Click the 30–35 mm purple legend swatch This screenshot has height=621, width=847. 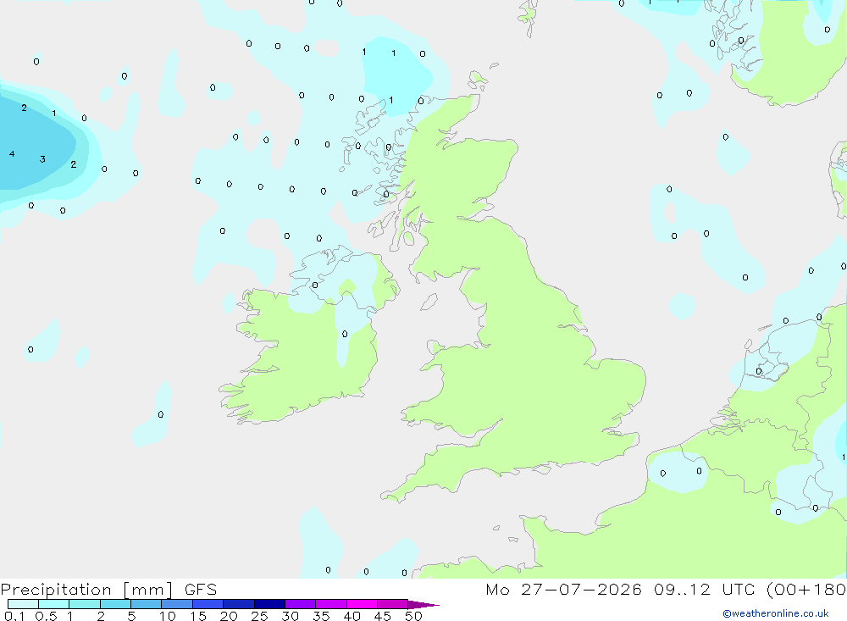coord(301,604)
